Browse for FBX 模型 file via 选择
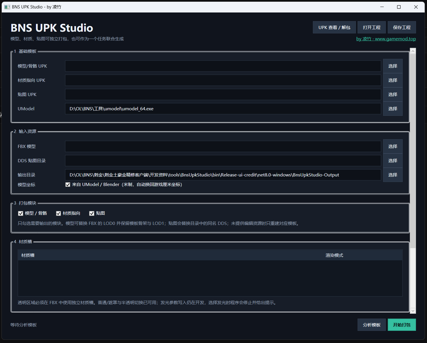This screenshot has height=343, width=427. 393,146
